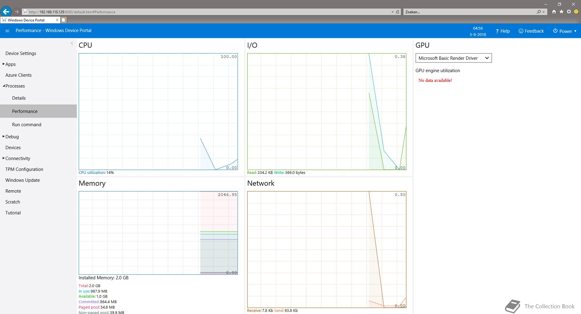The height and width of the screenshot is (314, 581).
Task: Click the 'Installed Memory: 2.0 GB' text
Action: 103,278
